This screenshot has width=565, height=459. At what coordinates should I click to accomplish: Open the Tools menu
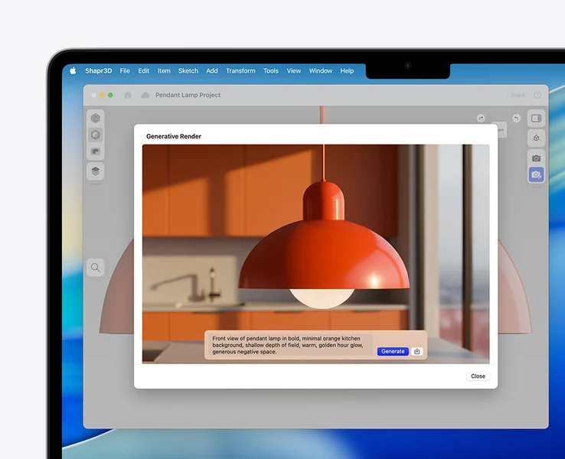pos(271,70)
